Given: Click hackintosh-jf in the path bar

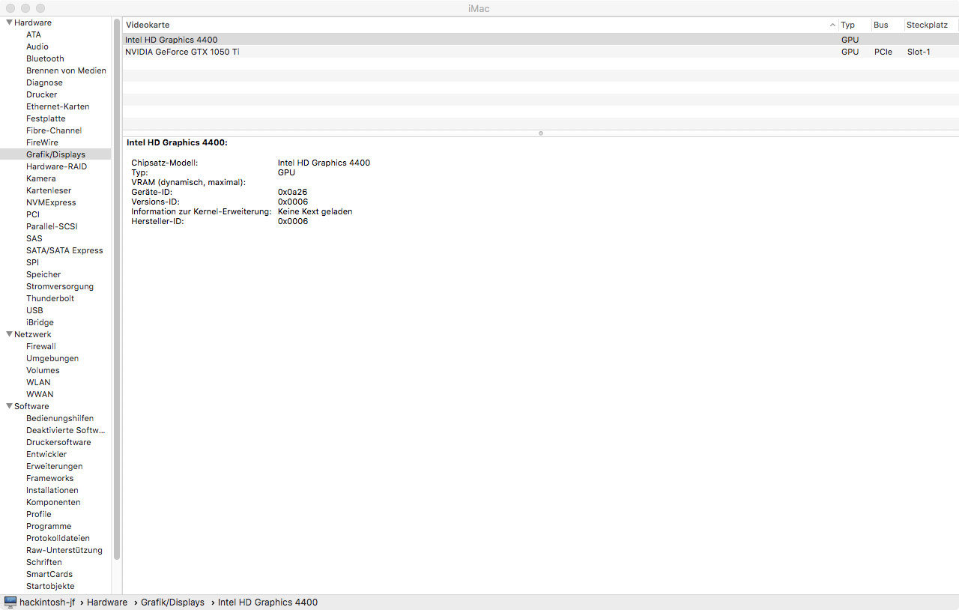Looking at the screenshot, I should (x=47, y=603).
